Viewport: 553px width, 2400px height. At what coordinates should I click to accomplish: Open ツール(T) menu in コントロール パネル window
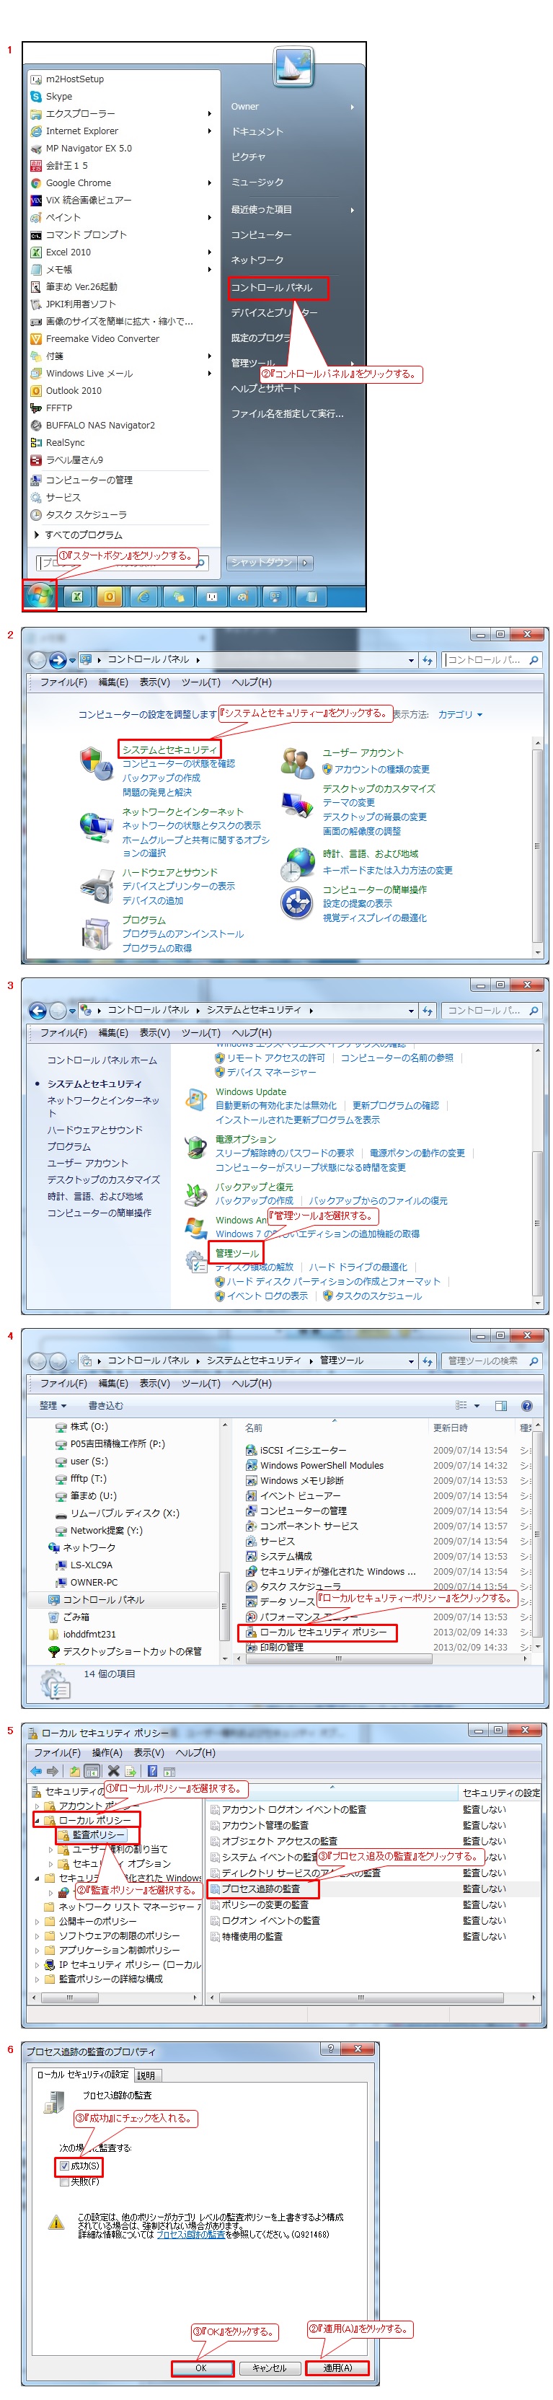[200, 682]
